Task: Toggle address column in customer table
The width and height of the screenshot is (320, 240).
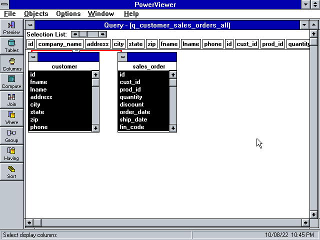Action: pos(60,97)
